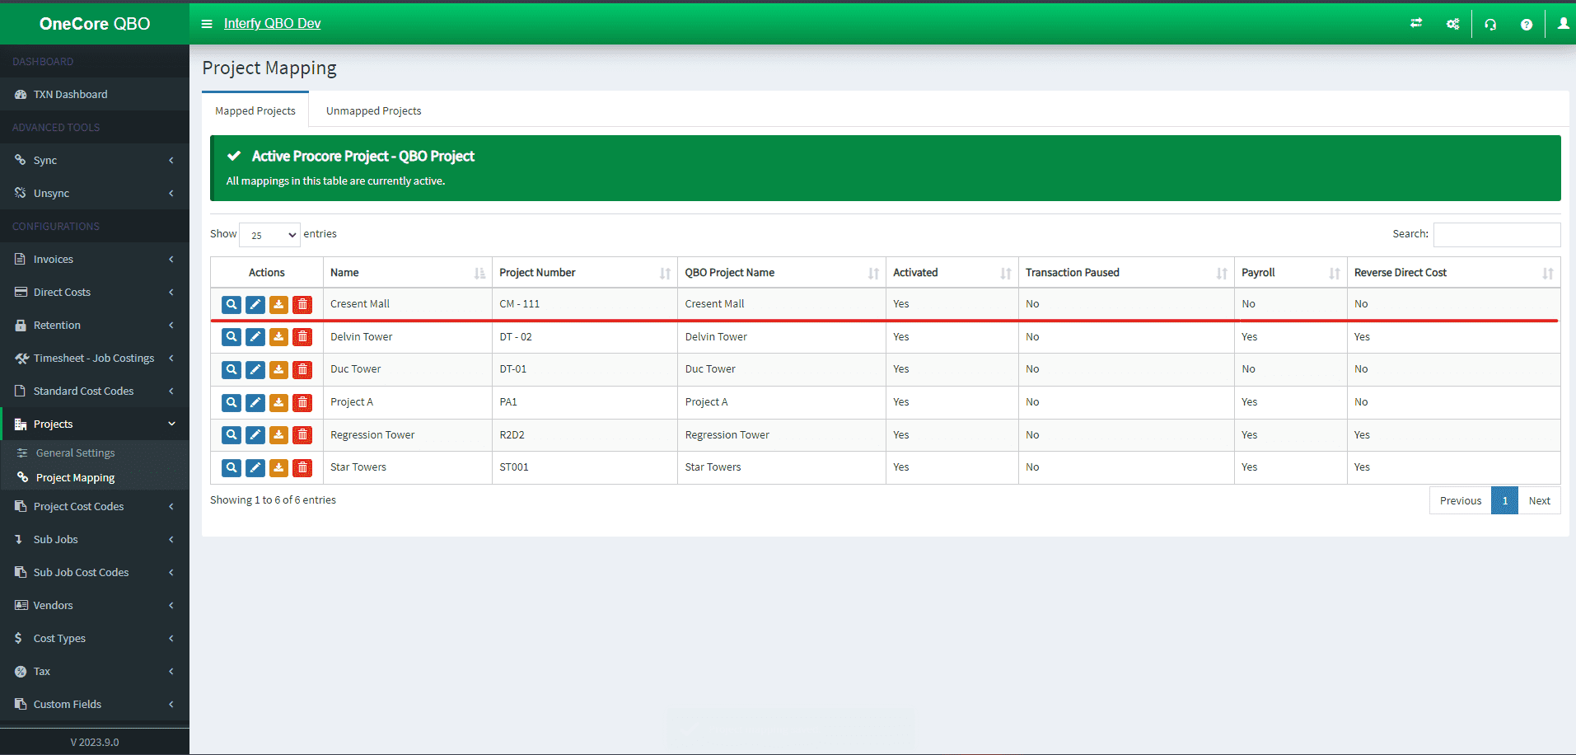Edit the Delvin Tower mapping
This screenshot has height=755, width=1576.
(255, 336)
